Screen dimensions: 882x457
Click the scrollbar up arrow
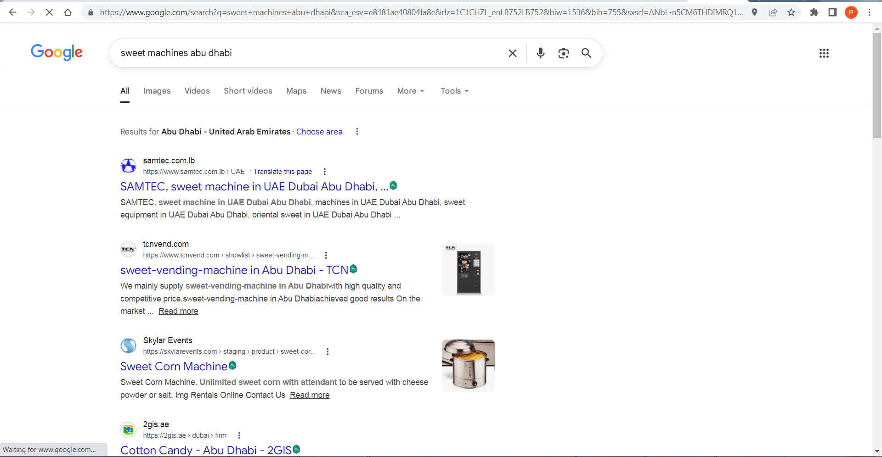point(877,28)
